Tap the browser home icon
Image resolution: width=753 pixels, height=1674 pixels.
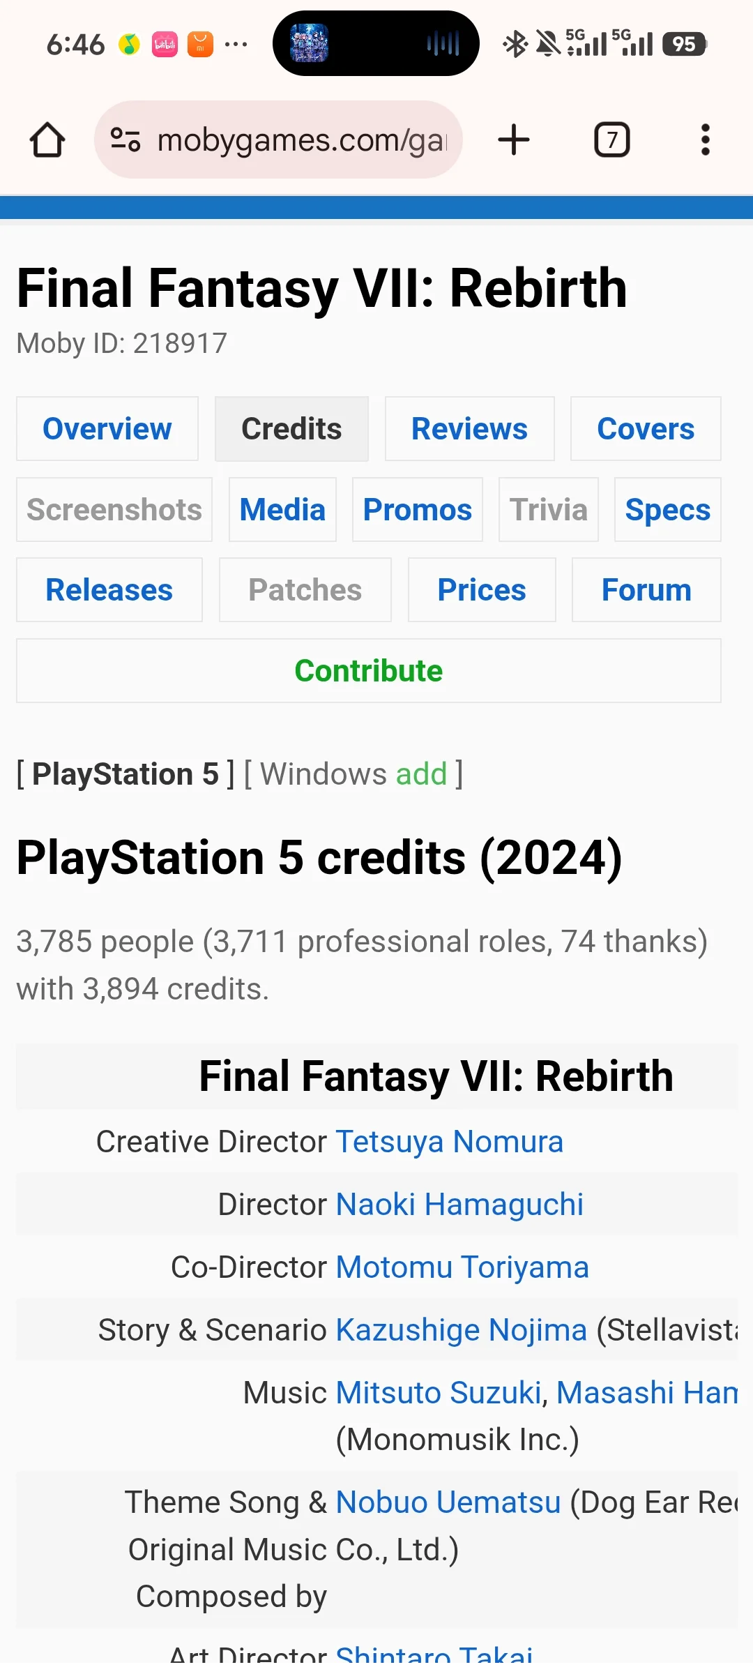pos(47,139)
